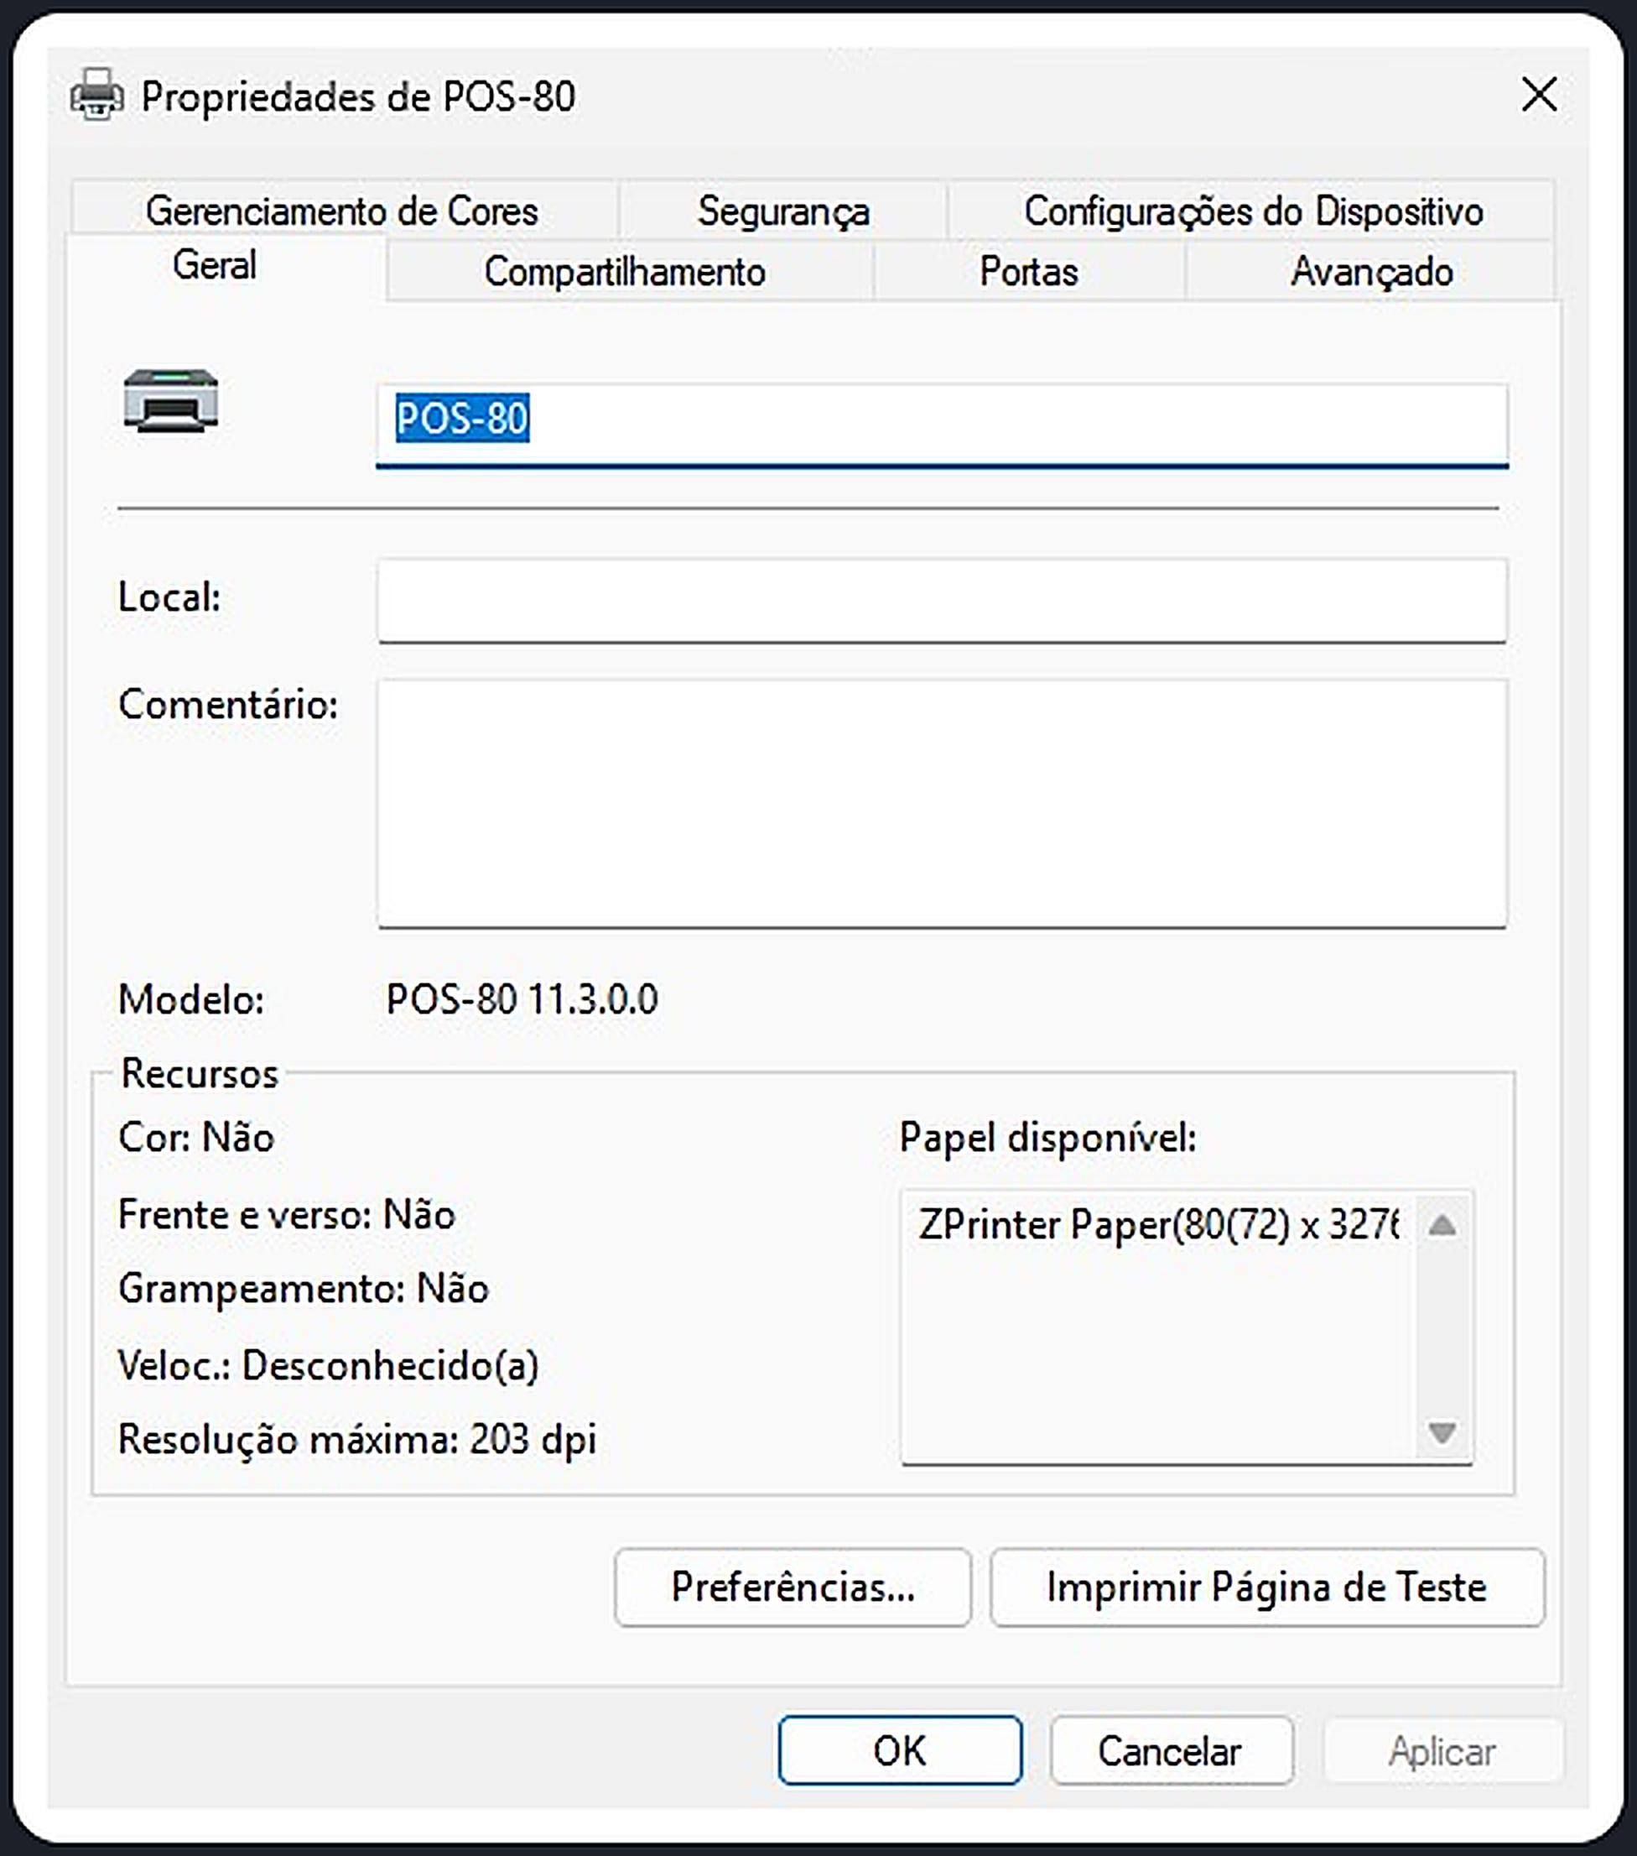Open the Segurança tab
This screenshot has width=1637, height=1856.
coord(783,211)
